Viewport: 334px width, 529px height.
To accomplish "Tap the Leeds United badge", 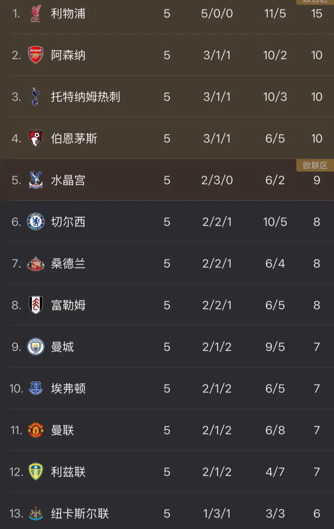I will pos(35,472).
